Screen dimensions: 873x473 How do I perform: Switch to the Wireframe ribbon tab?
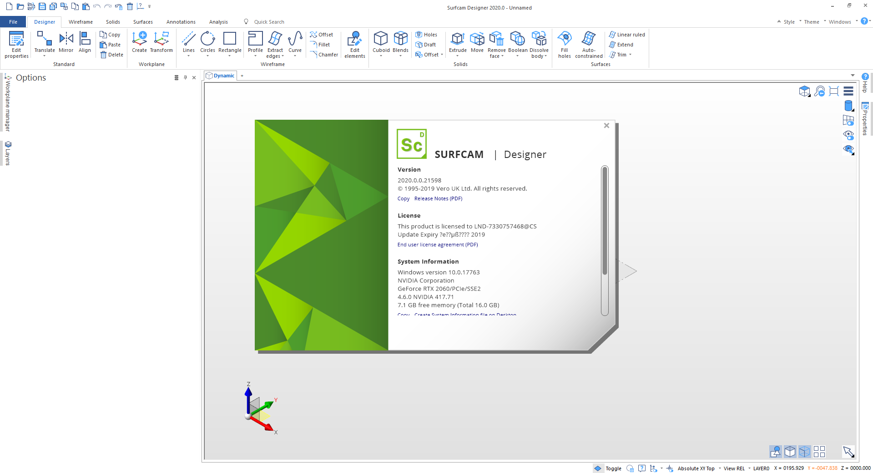tap(81, 22)
